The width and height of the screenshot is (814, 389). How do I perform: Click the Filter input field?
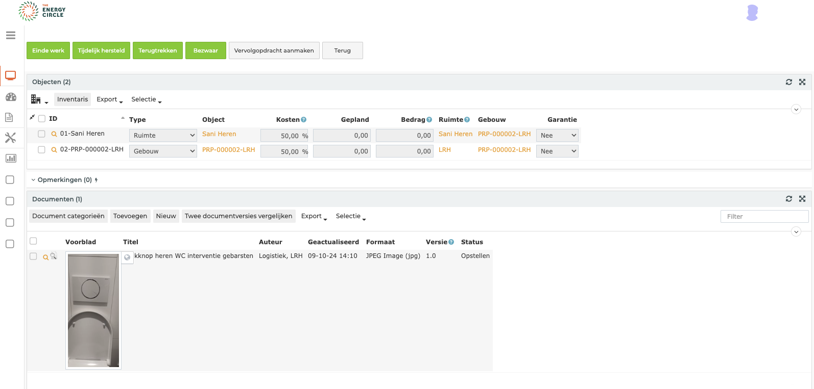pyautogui.click(x=764, y=217)
